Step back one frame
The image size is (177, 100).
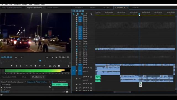click(31, 66)
